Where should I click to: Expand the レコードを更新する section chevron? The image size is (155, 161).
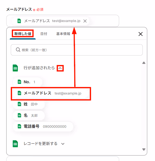tap(63, 144)
